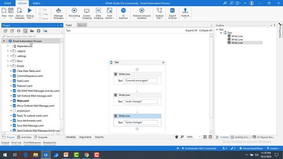Viewport: 283px width, 159px height.
Task: Toggle the Overview icon in designer footer
Action: tap(210, 137)
